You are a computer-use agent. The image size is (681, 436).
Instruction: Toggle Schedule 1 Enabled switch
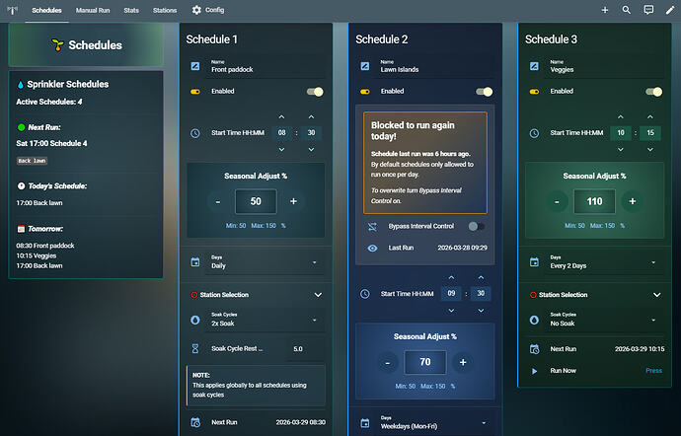coord(315,92)
